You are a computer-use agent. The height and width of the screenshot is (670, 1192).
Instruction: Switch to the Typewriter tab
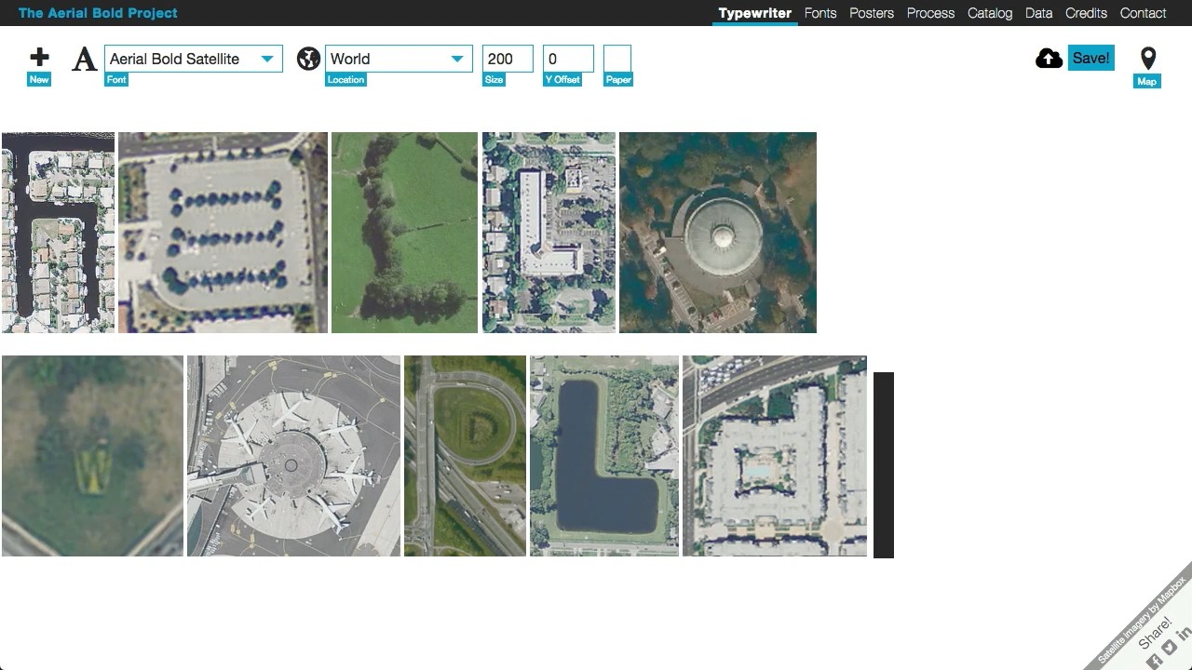coord(754,13)
